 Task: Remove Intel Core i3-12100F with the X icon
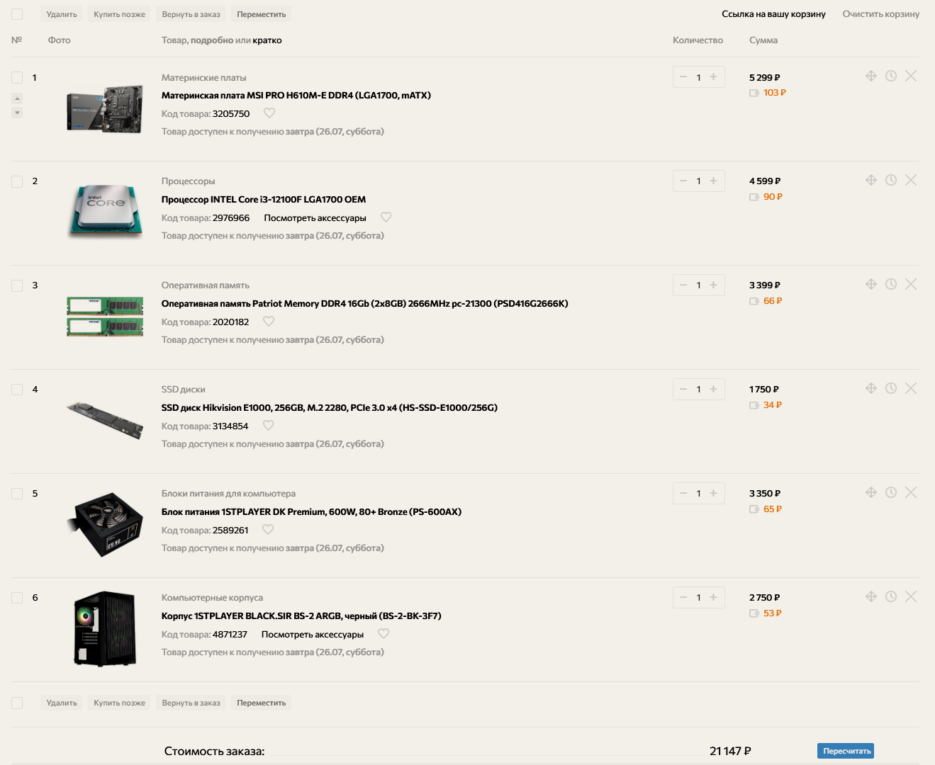[x=911, y=180]
